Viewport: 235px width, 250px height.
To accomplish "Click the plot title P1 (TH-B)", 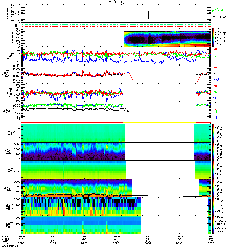I will 116,2.
